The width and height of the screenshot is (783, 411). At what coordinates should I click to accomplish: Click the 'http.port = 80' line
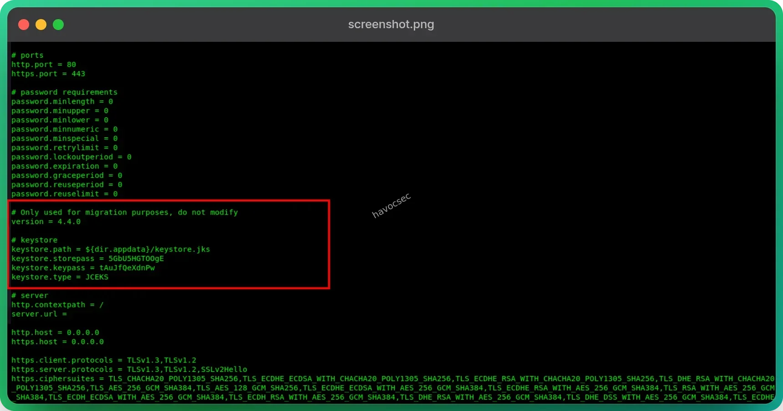(44, 65)
